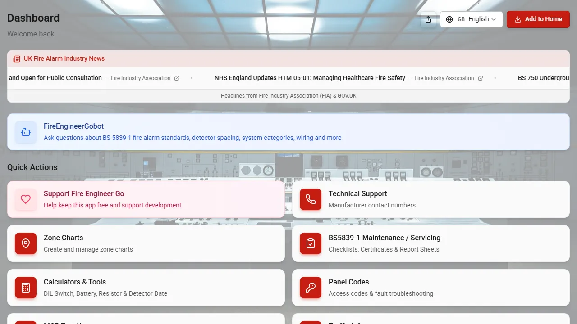Viewport: 577px width, 324px height.
Task: Click the share icon near the top right
Action: click(x=428, y=19)
